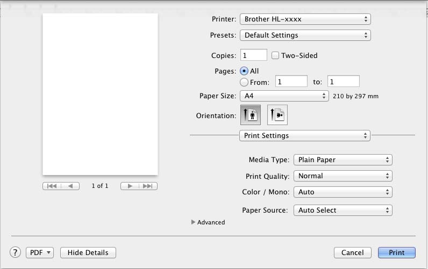
Task: Enable the Two-Sided checkbox
Action: pyautogui.click(x=275, y=55)
